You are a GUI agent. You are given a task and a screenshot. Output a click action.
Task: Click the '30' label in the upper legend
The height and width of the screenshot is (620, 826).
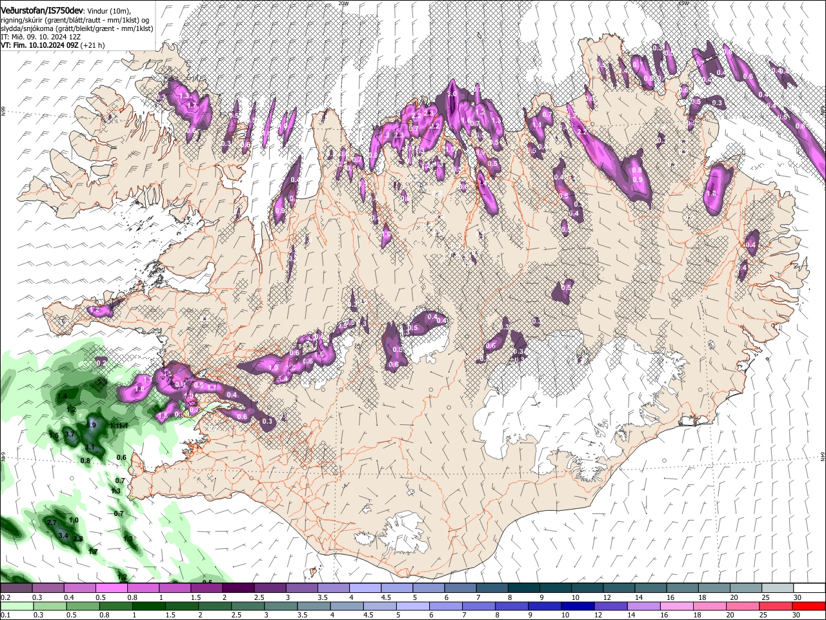tap(797, 597)
